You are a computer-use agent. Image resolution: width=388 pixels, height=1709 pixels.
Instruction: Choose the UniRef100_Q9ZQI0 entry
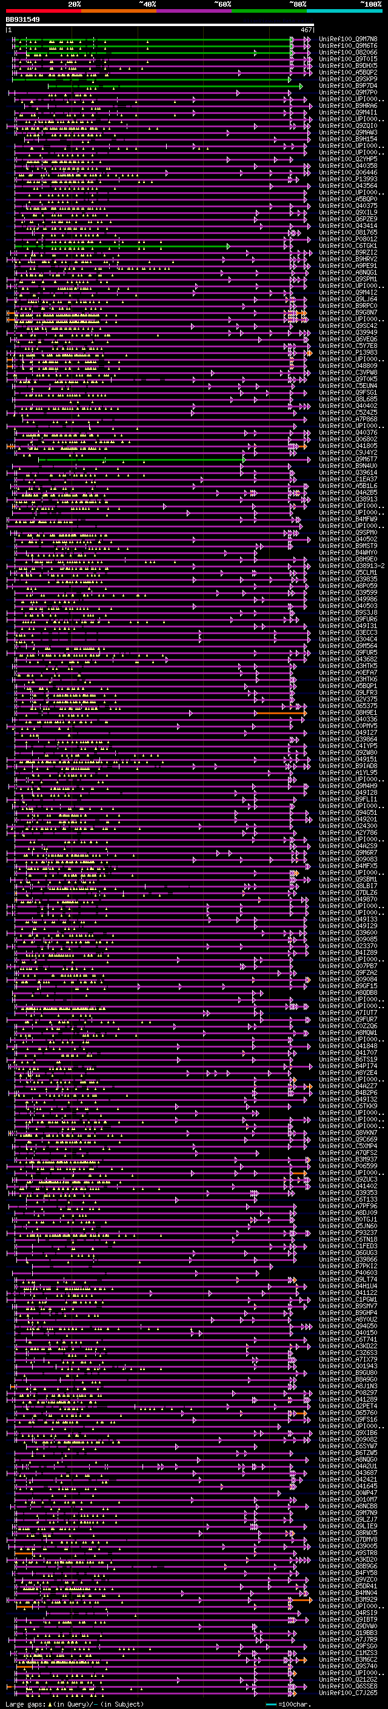(348, 125)
